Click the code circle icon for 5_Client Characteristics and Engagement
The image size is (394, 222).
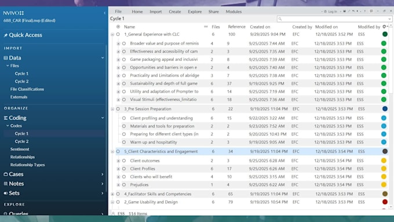pos(118,151)
